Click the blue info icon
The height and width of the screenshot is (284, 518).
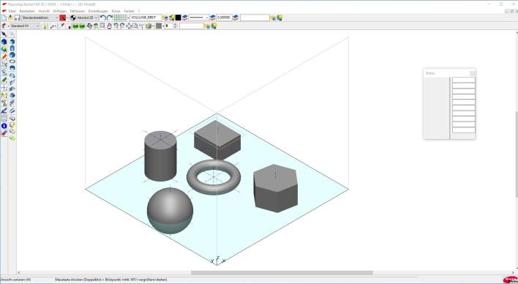(x=4, y=126)
